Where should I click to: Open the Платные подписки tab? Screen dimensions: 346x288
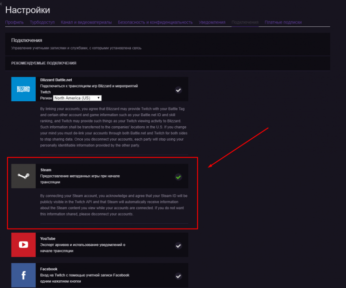(283, 22)
